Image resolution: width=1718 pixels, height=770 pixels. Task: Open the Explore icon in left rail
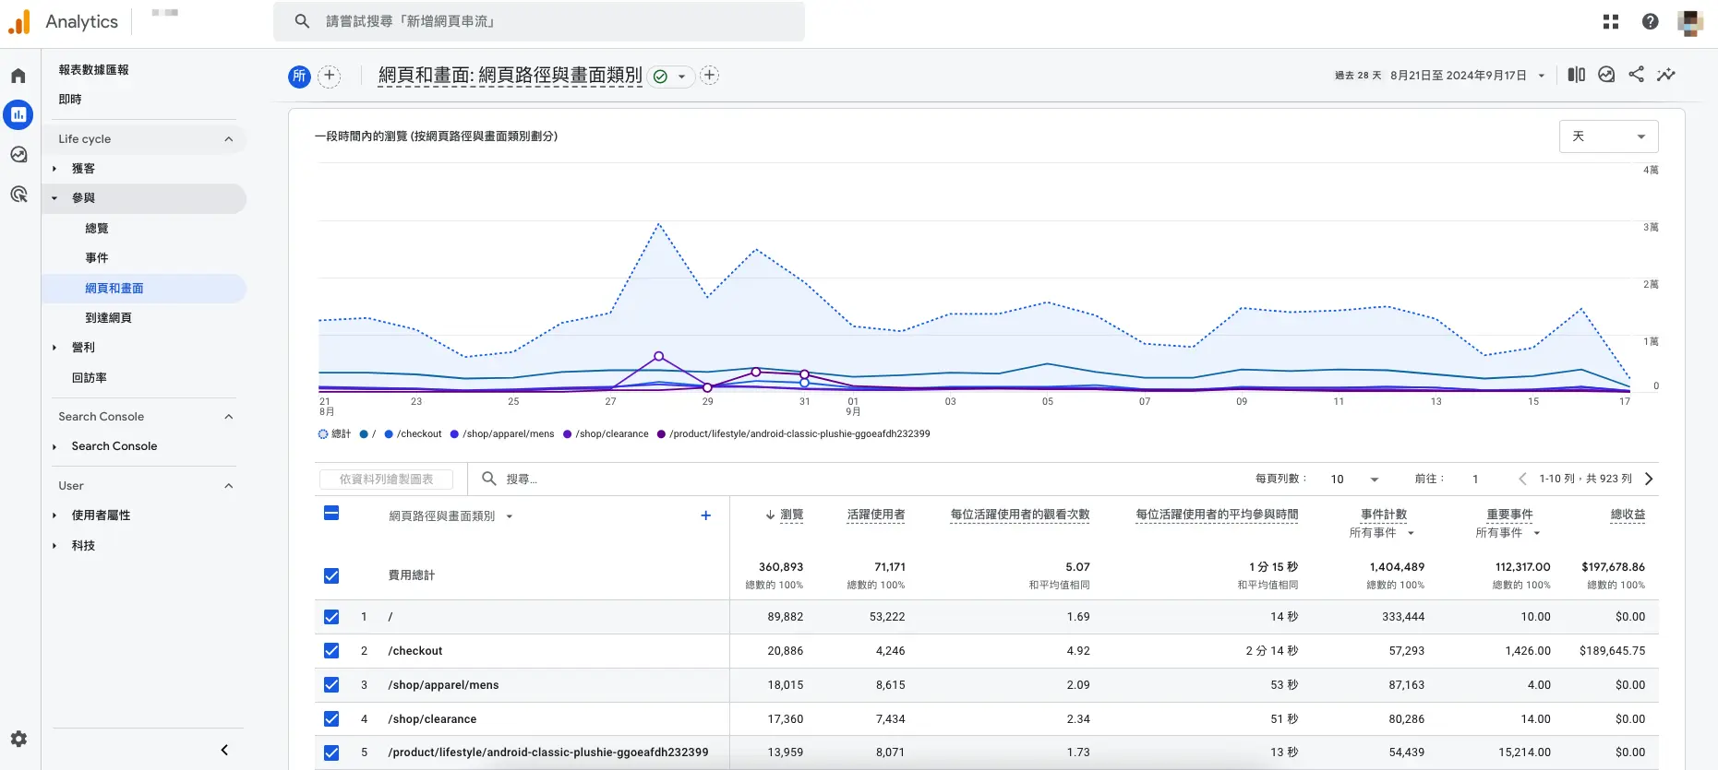(18, 154)
